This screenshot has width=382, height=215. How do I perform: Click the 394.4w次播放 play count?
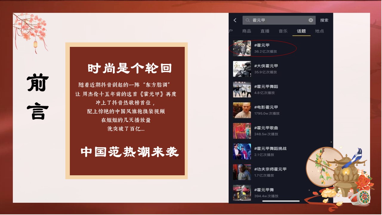coord(266,196)
